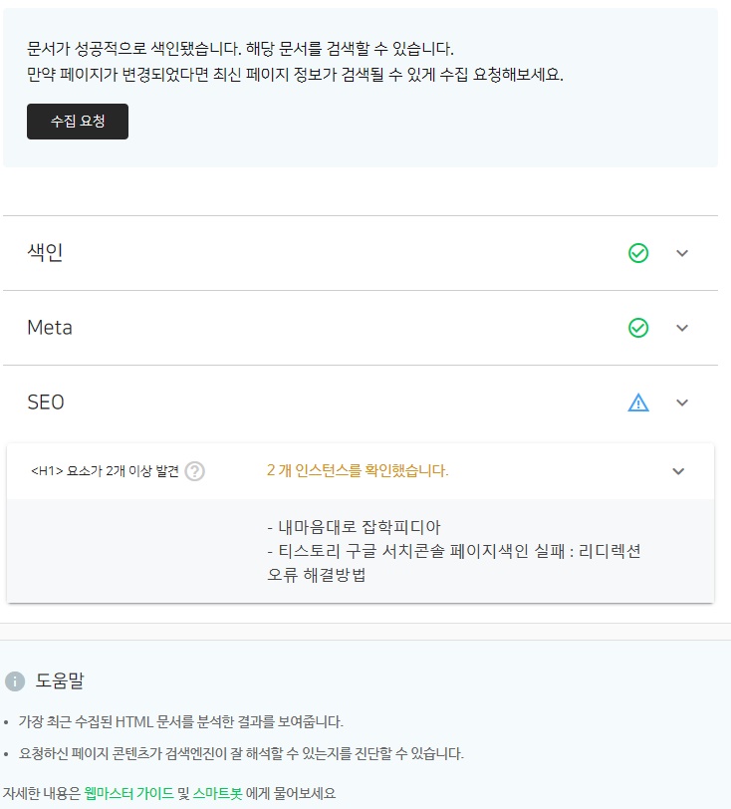Expand the SEO section chevron
The image size is (731, 809).
tap(682, 403)
